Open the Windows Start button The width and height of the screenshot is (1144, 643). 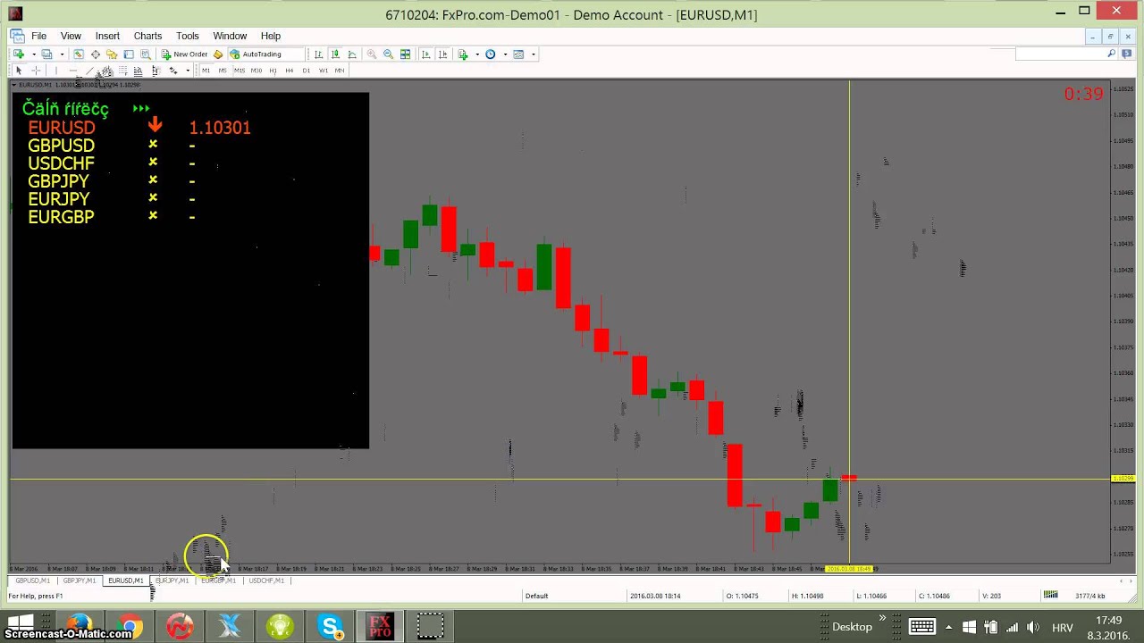tap(20, 622)
